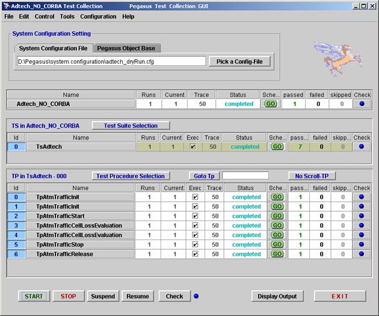Viewport: 379px width, 316px height.
Task: Click the START button
Action: pyautogui.click(x=34, y=296)
